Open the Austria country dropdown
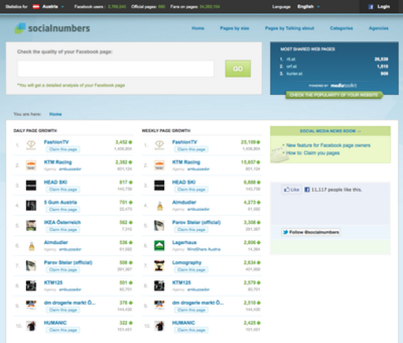The height and width of the screenshot is (343, 403). (x=53, y=7)
